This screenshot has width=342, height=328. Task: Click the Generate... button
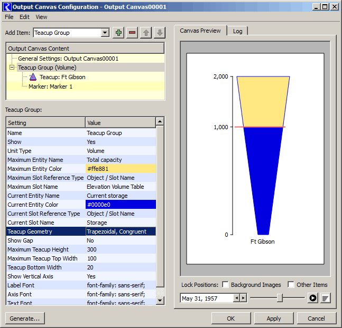click(x=25, y=319)
